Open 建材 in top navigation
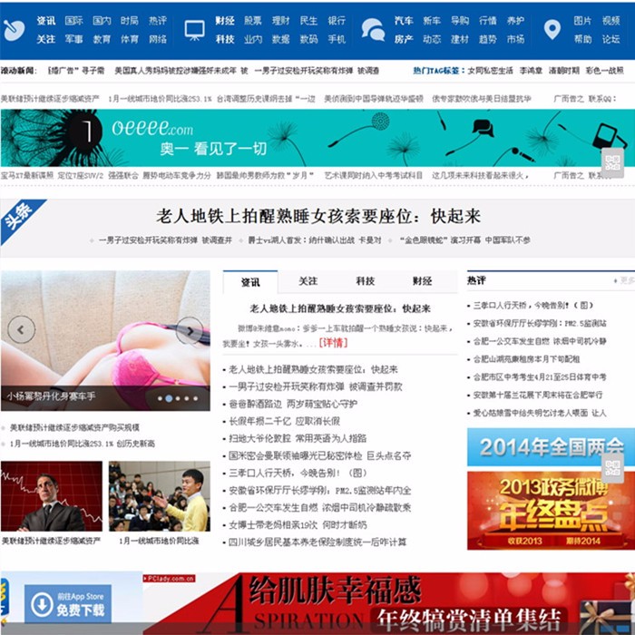The height and width of the screenshot is (635, 635). pyautogui.click(x=460, y=39)
